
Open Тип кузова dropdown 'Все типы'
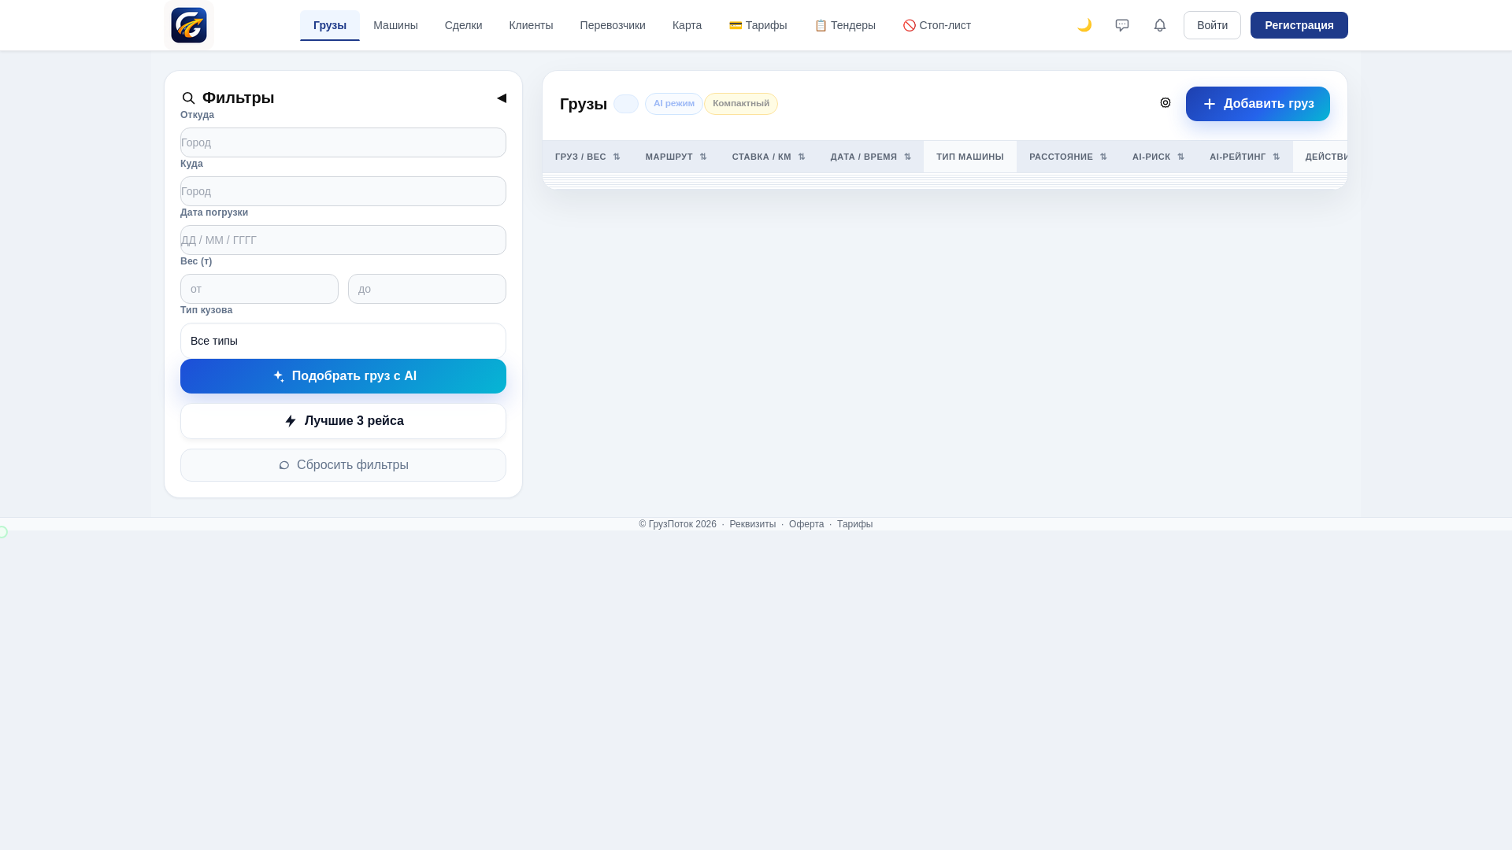pyautogui.click(x=343, y=341)
